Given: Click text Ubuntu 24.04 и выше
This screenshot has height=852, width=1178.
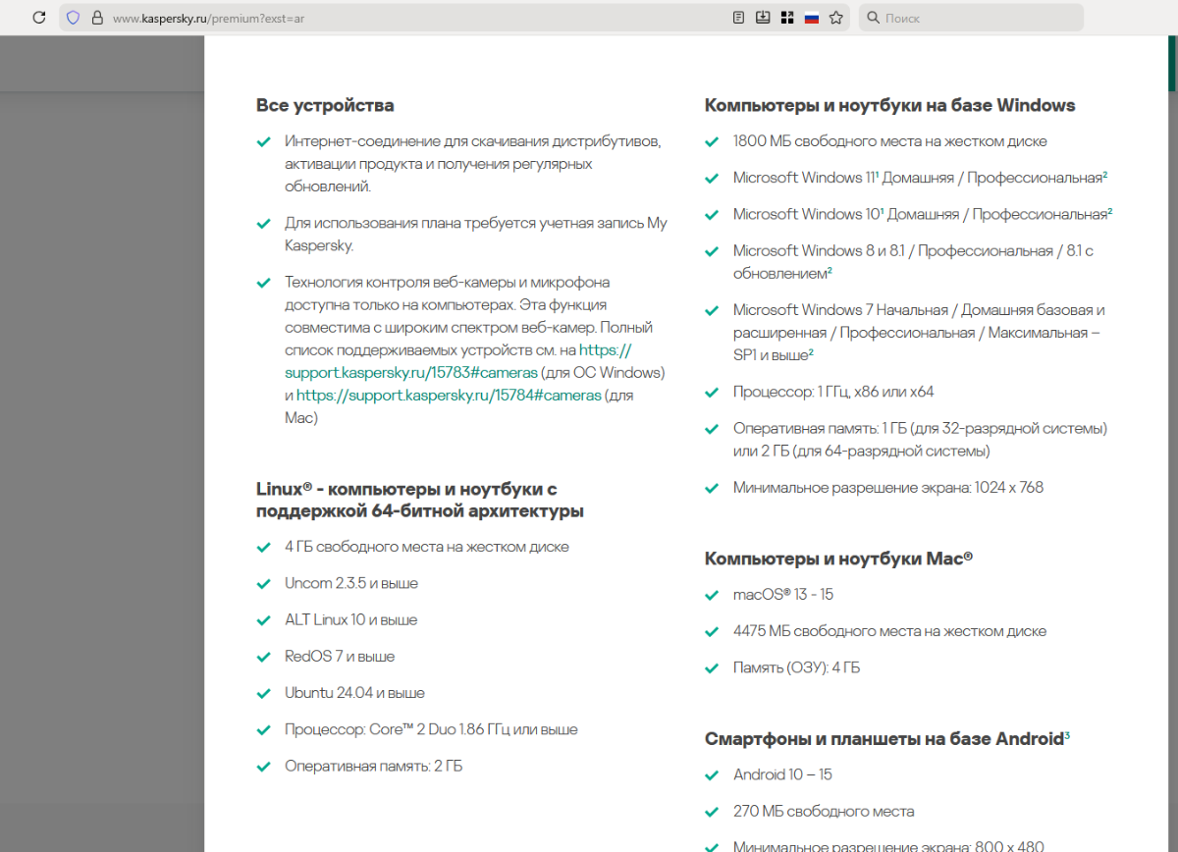Looking at the screenshot, I should click(354, 693).
